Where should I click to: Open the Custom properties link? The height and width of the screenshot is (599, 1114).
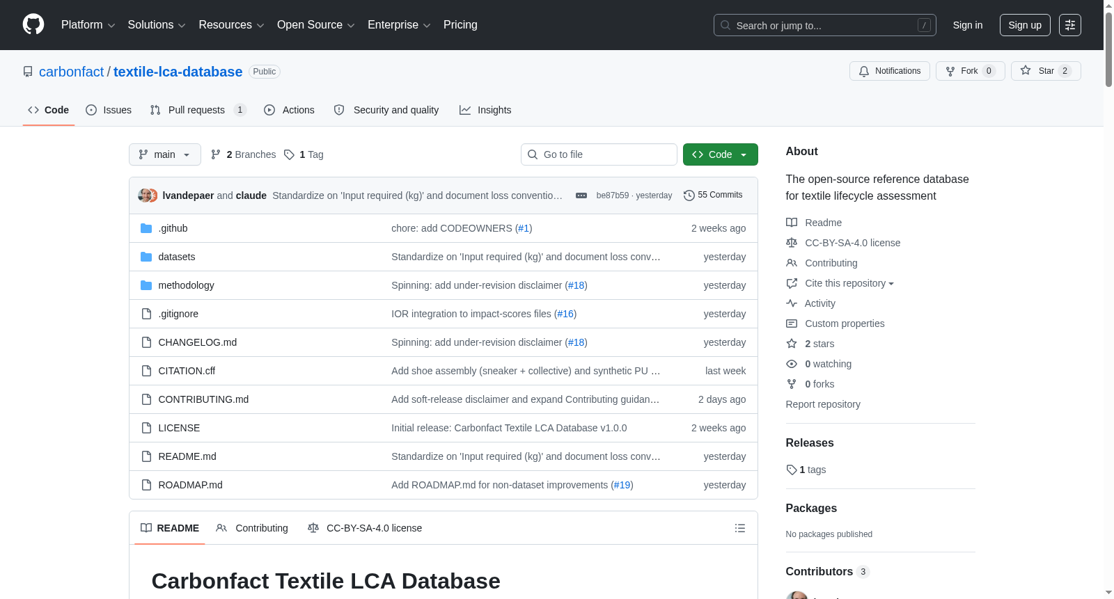pos(845,324)
